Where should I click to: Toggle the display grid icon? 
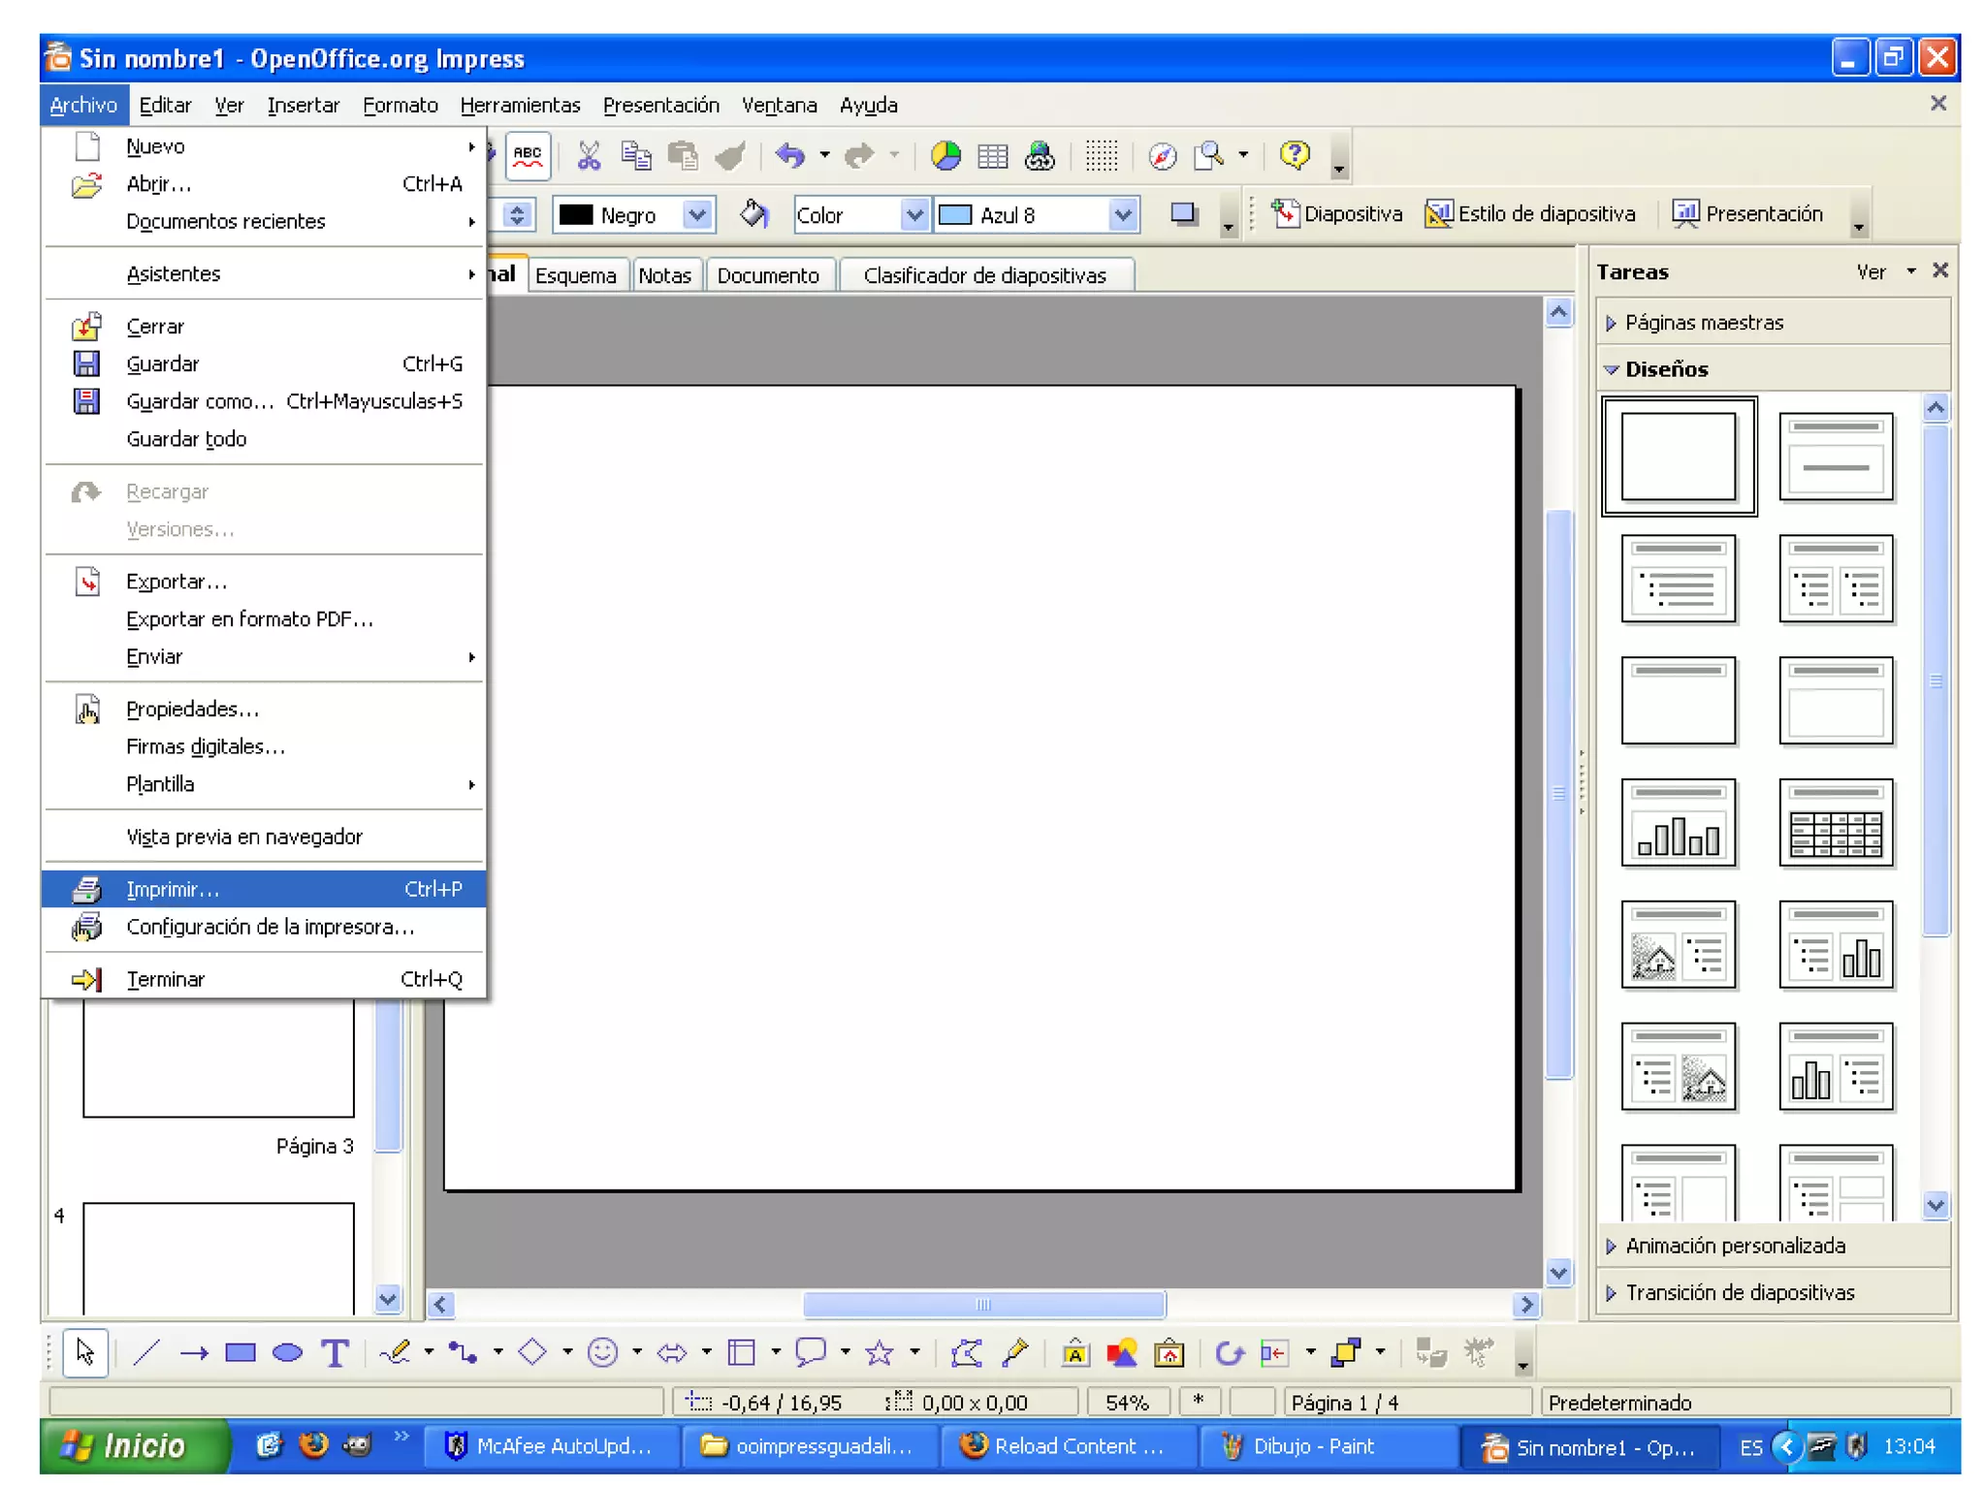click(1101, 156)
